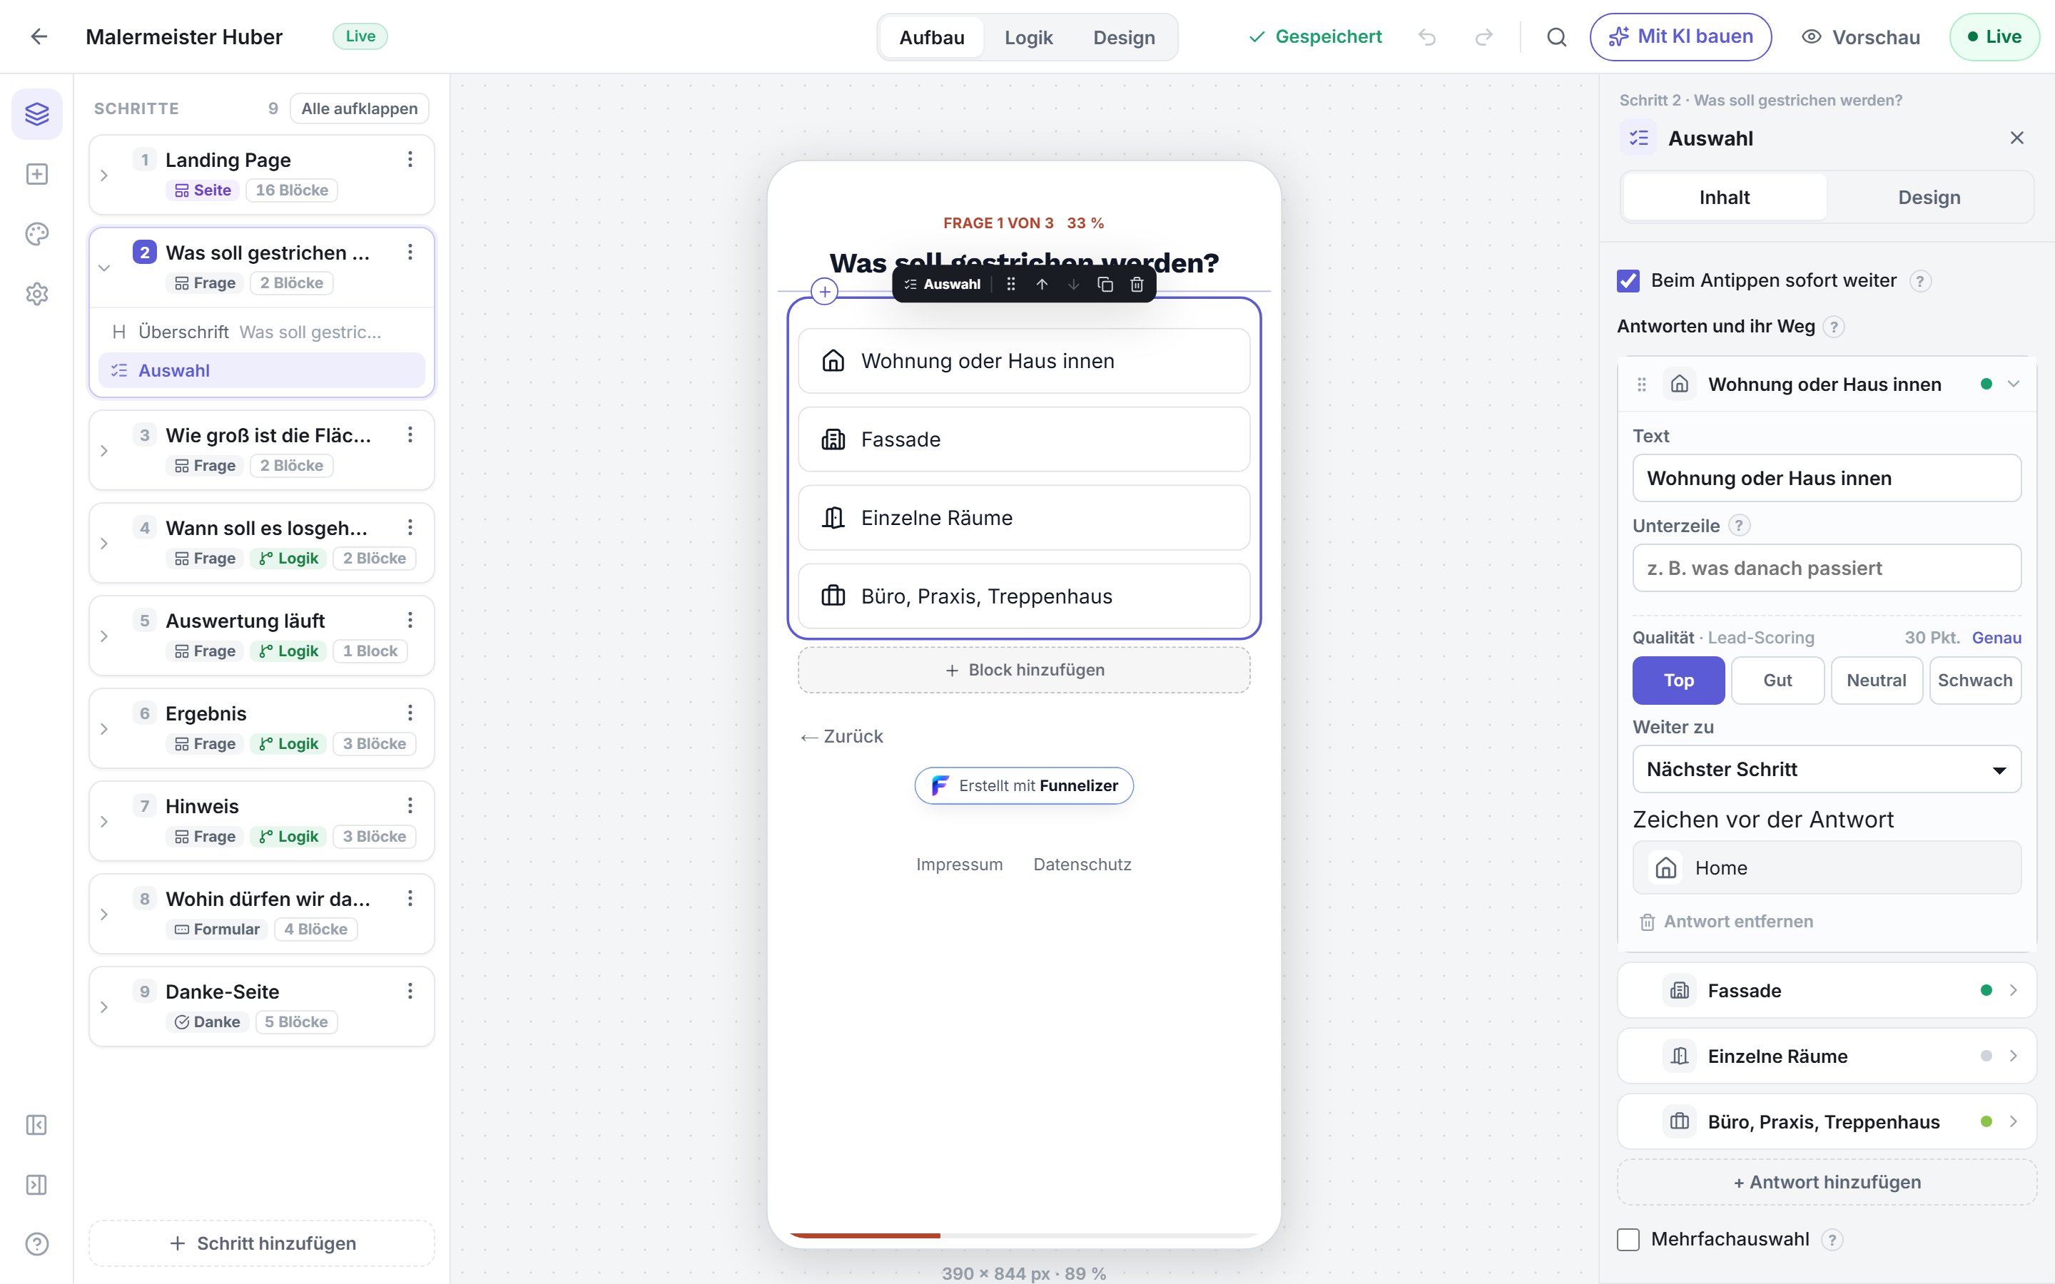The image size is (2055, 1284).
Task: Click the add-block plus sidebar icon
Action: click(36, 174)
